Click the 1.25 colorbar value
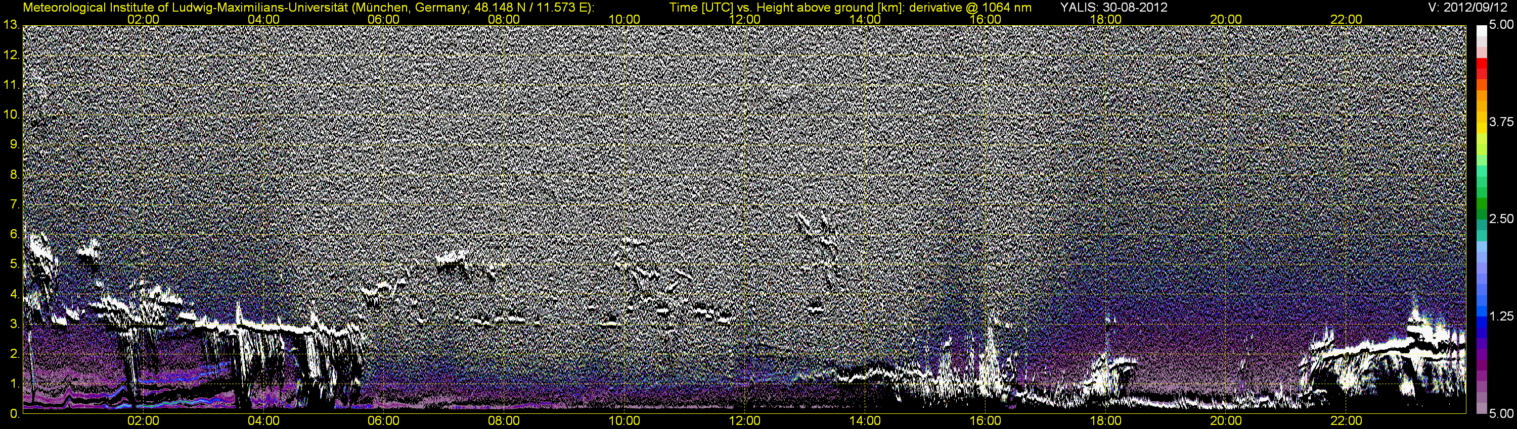Screen dimensions: 1517x429 [1501, 317]
